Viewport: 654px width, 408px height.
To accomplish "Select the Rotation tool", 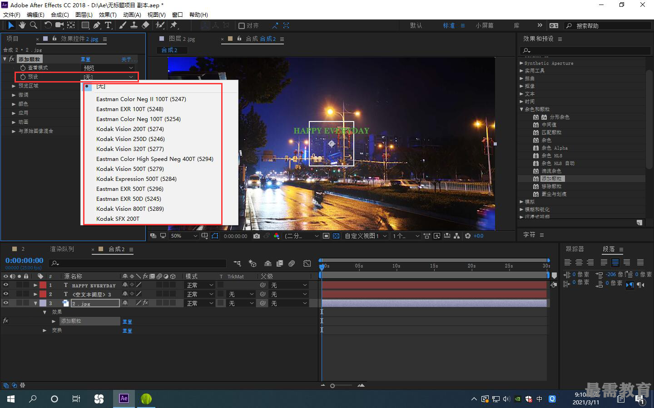I will tap(48, 25).
